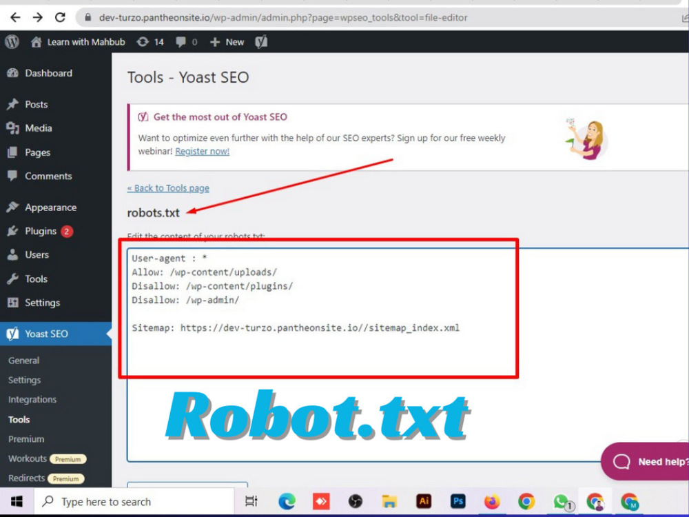Open Adobe Illustrator from taskbar
Image resolution: width=689 pixels, height=517 pixels.
point(424,501)
